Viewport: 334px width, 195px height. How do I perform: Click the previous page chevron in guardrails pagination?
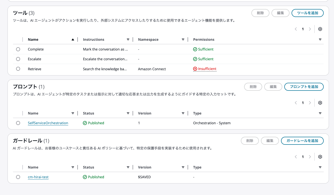click(x=296, y=156)
